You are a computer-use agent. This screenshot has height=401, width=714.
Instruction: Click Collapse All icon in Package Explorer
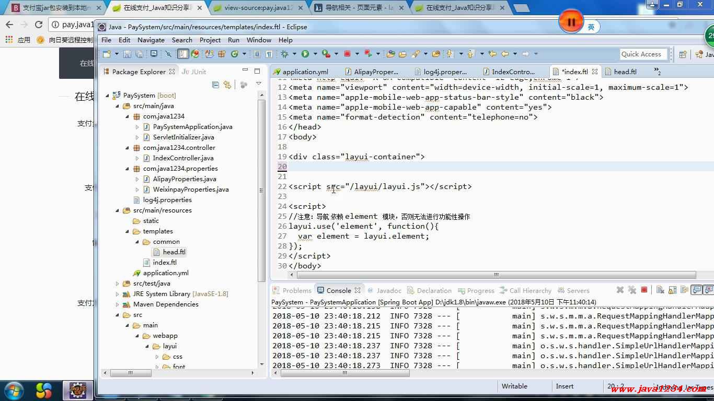(x=215, y=85)
